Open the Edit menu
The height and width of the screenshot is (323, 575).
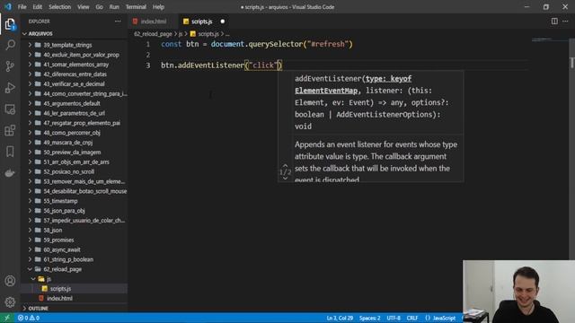click(x=38, y=7)
